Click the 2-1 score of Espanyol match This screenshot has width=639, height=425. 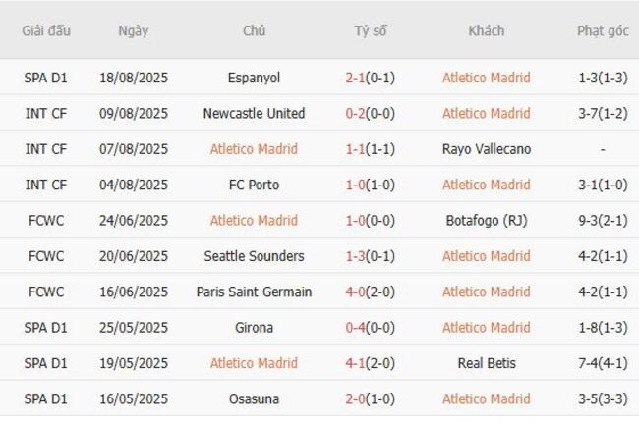coord(355,78)
